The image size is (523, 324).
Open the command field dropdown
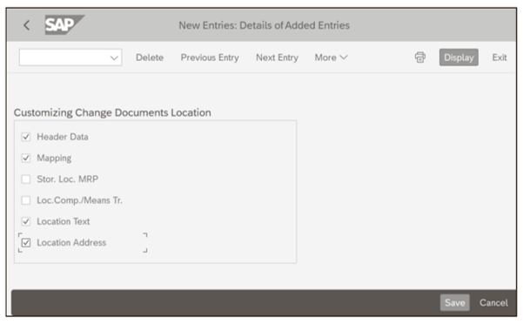pyautogui.click(x=114, y=57)
